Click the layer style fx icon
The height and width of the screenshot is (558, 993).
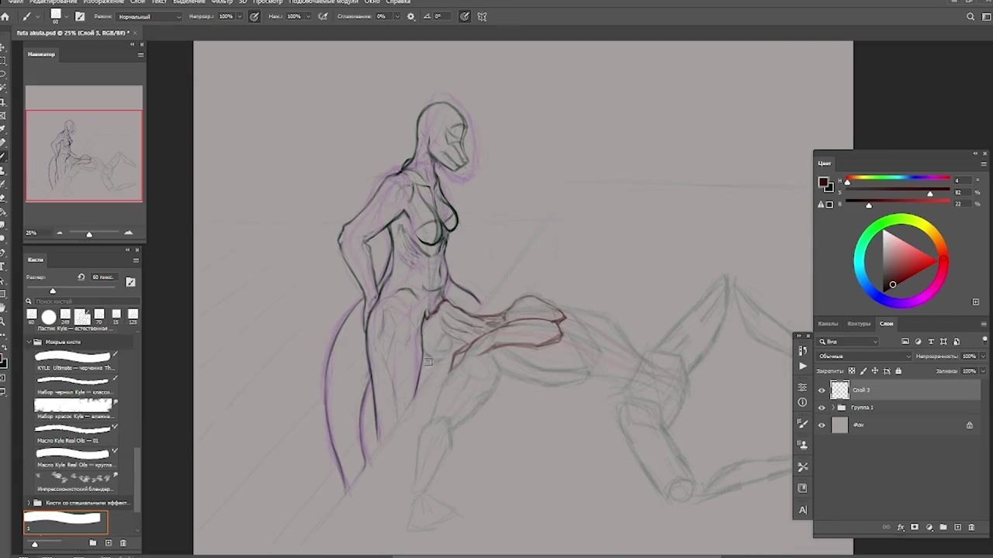(x=901, y=527)
